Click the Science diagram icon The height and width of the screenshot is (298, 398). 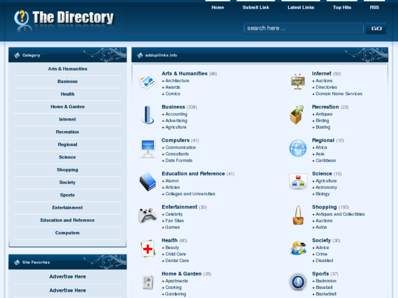298,182
